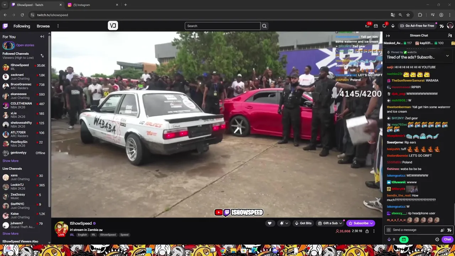Click Masked_Av... top gifter in leaderboard
The height and width of the screenshot is (256, 455).
[x=398, y=43]
